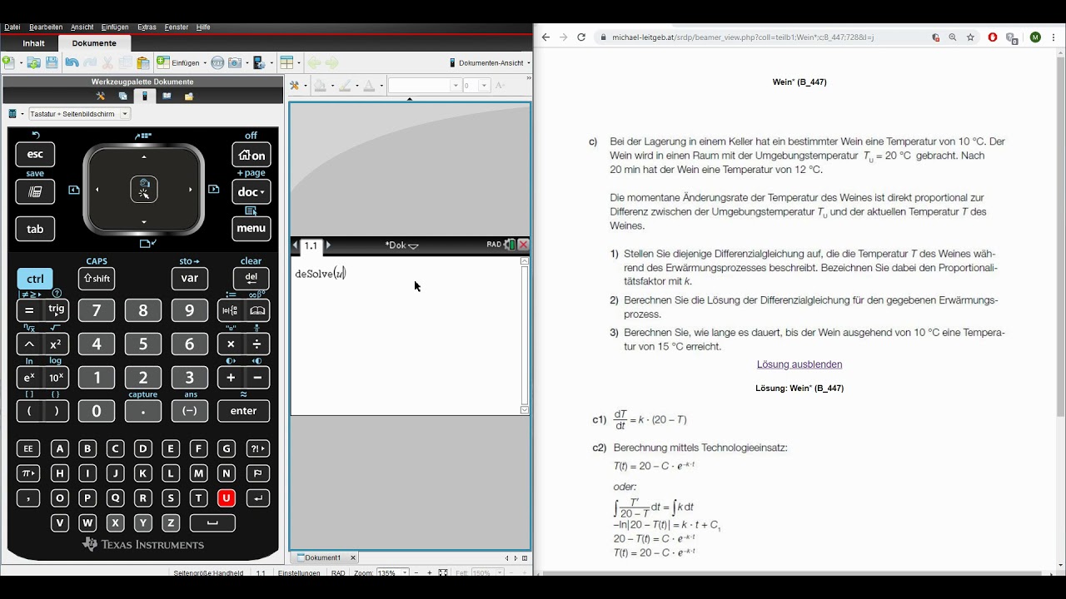Open the document with the folder icon
The height and width of the screenshot is (599, 1066).
(x=33, y=62)
